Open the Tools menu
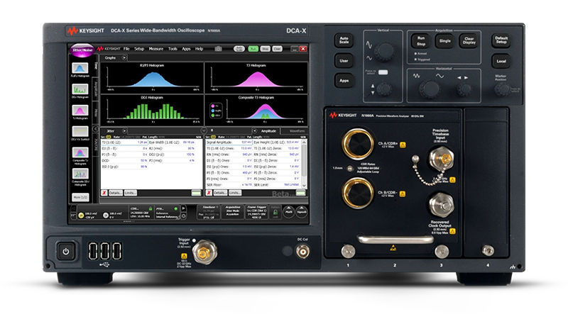This screenshot has height=319, width=568. 173,49
